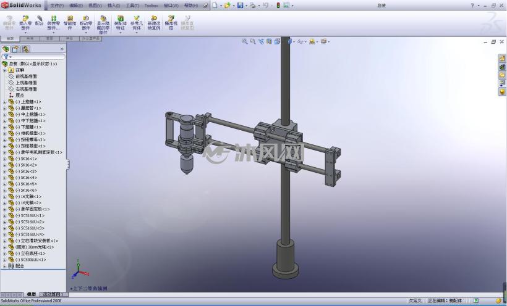Image resolution: width=507 pixels, height=306 pixels.
Task: Click the Open file folder icon
Action: (x=228, y=5)
